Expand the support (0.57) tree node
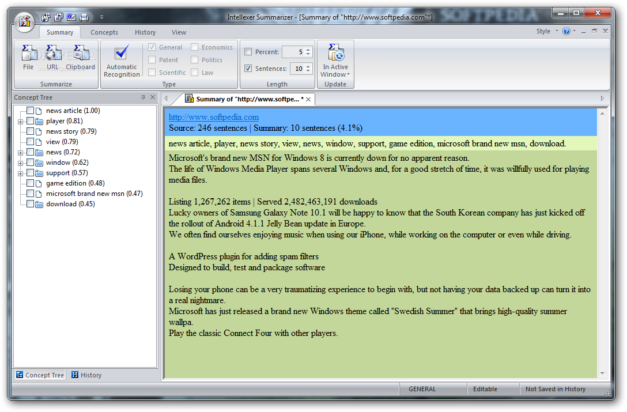Screen dimensions: 627x412 [20, 173]
